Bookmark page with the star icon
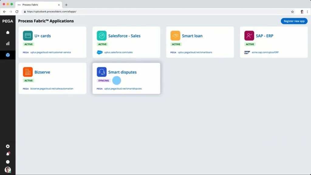 click(292, 12)
